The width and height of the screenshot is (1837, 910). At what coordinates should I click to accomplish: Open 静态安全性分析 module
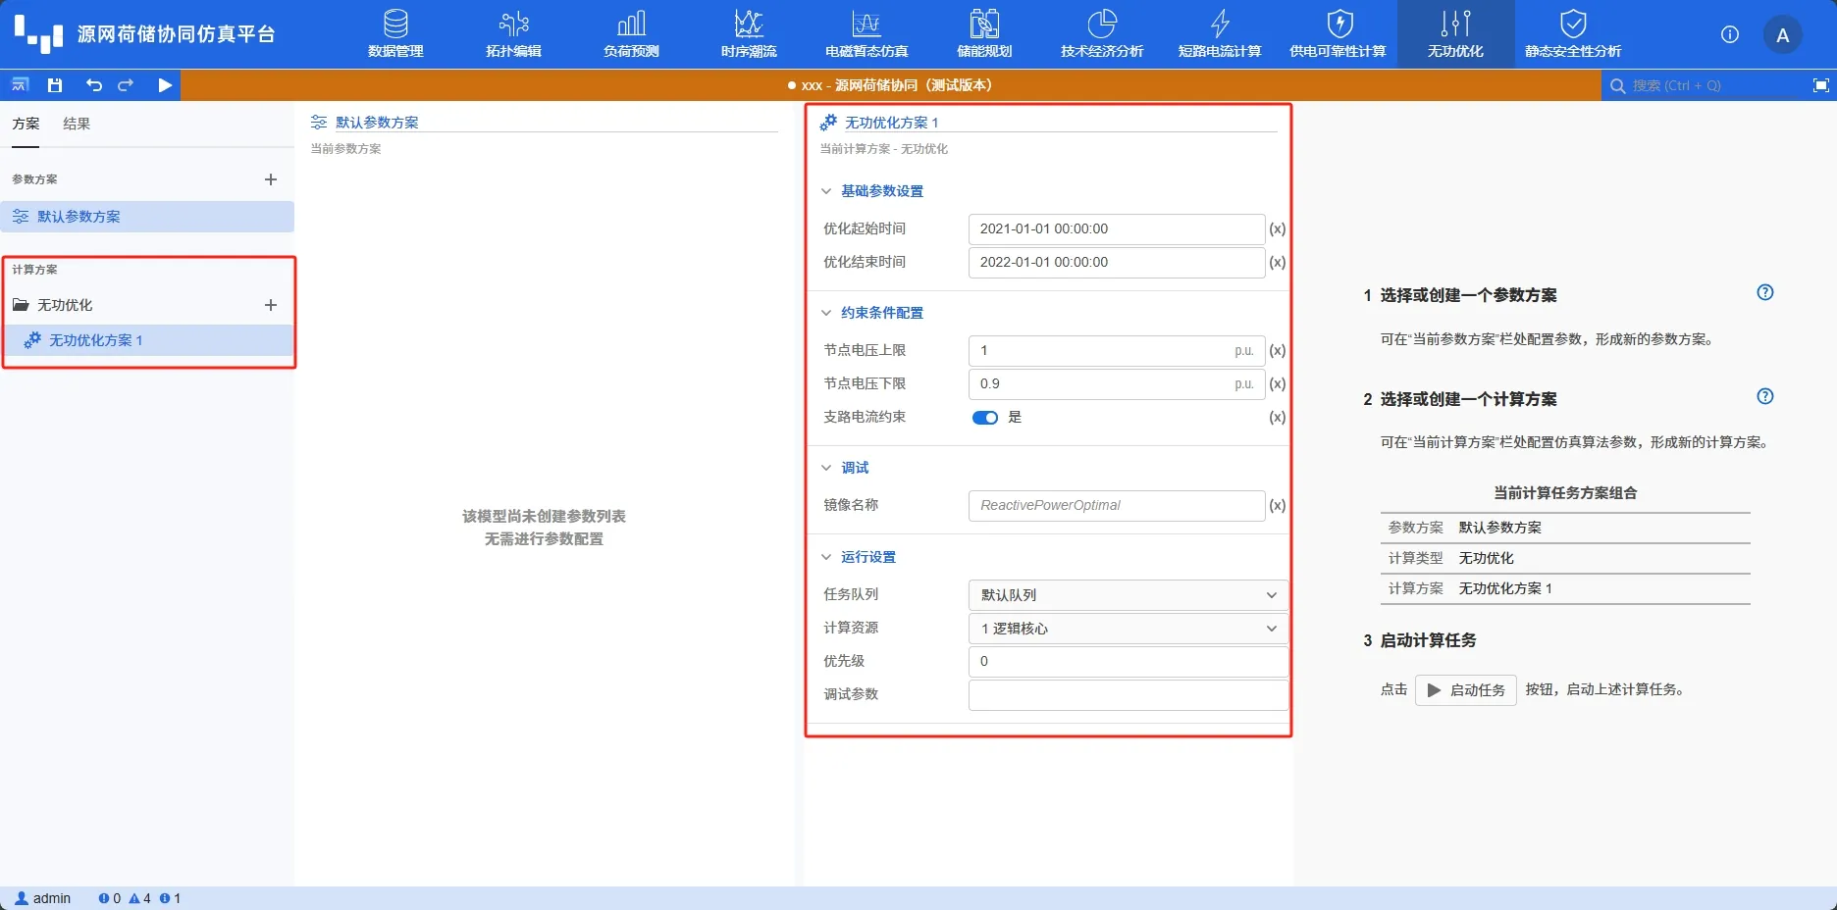tap(1573, 34)
